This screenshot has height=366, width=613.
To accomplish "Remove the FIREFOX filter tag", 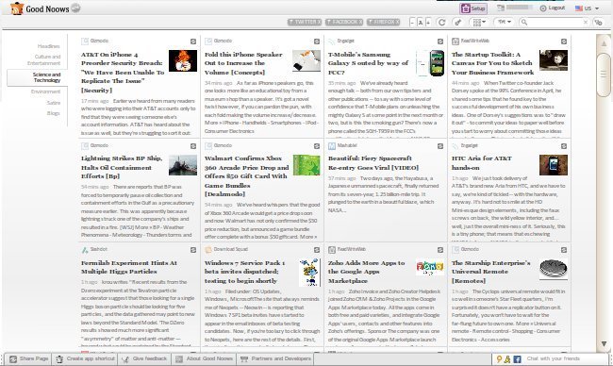I will 397,23.
